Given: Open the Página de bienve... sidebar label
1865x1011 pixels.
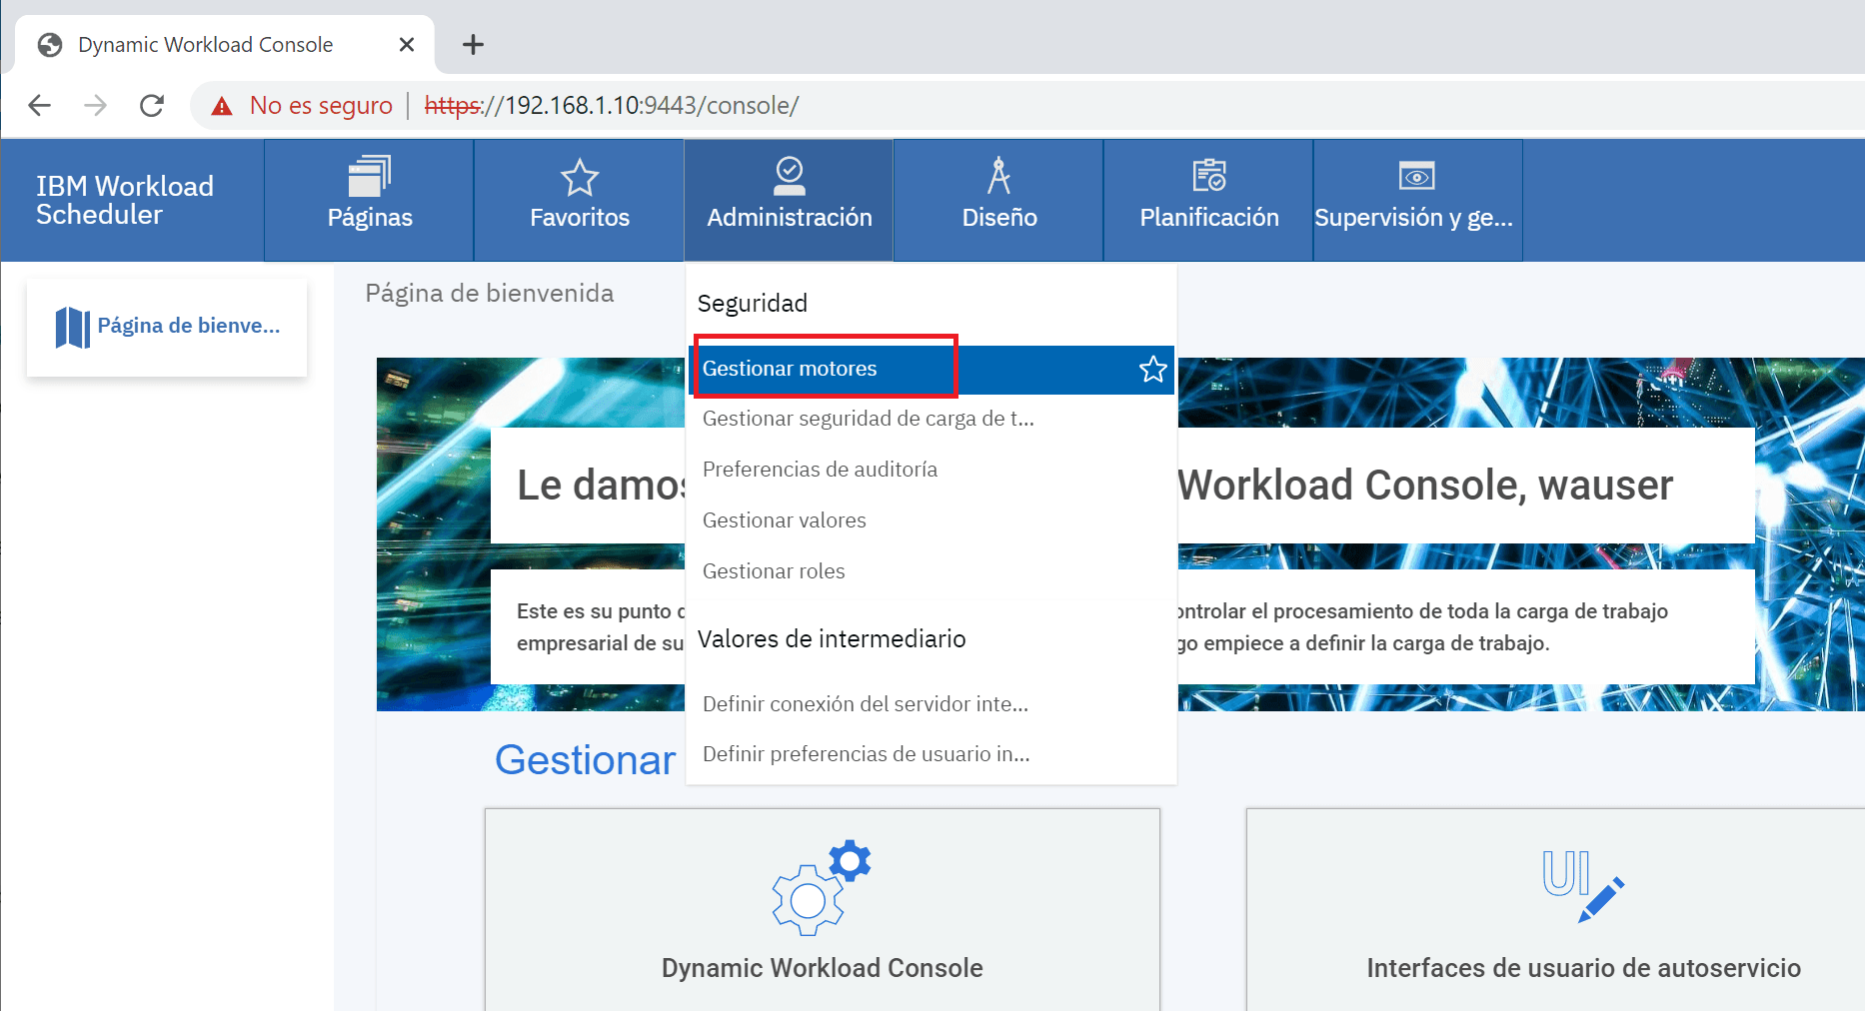Looking at the screenshot, I should tap(189, 326).
